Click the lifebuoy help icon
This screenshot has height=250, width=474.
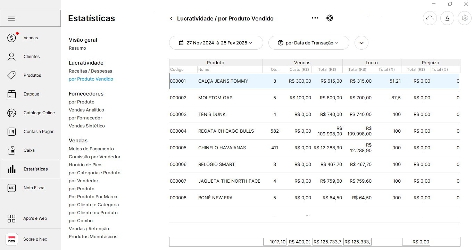pyautogui.click(x=330, y=18)
